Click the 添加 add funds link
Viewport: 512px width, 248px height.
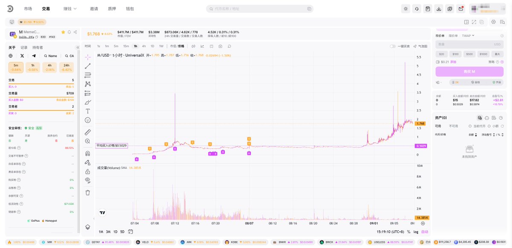coord(453,62)
